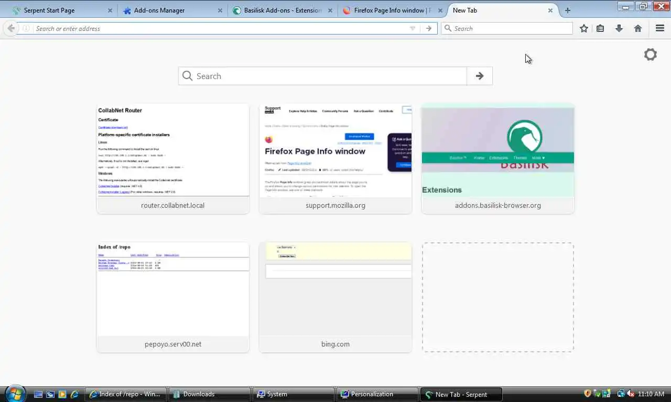Click the pepoyo.serv00.net tile label
This screenshot has height=402, width=671.
[173, 344]
